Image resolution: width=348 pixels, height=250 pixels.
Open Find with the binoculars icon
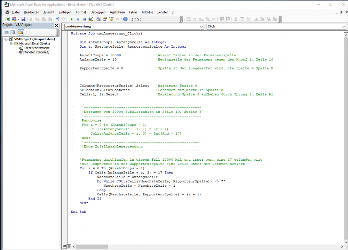coord(50,19)
